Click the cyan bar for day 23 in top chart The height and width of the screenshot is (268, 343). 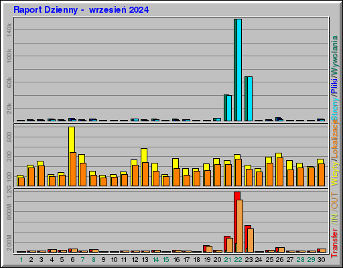[250, 98]
